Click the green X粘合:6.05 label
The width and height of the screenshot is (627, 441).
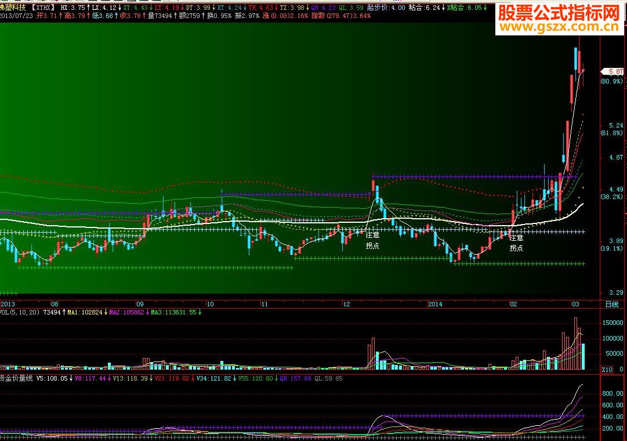pos(464,8)
